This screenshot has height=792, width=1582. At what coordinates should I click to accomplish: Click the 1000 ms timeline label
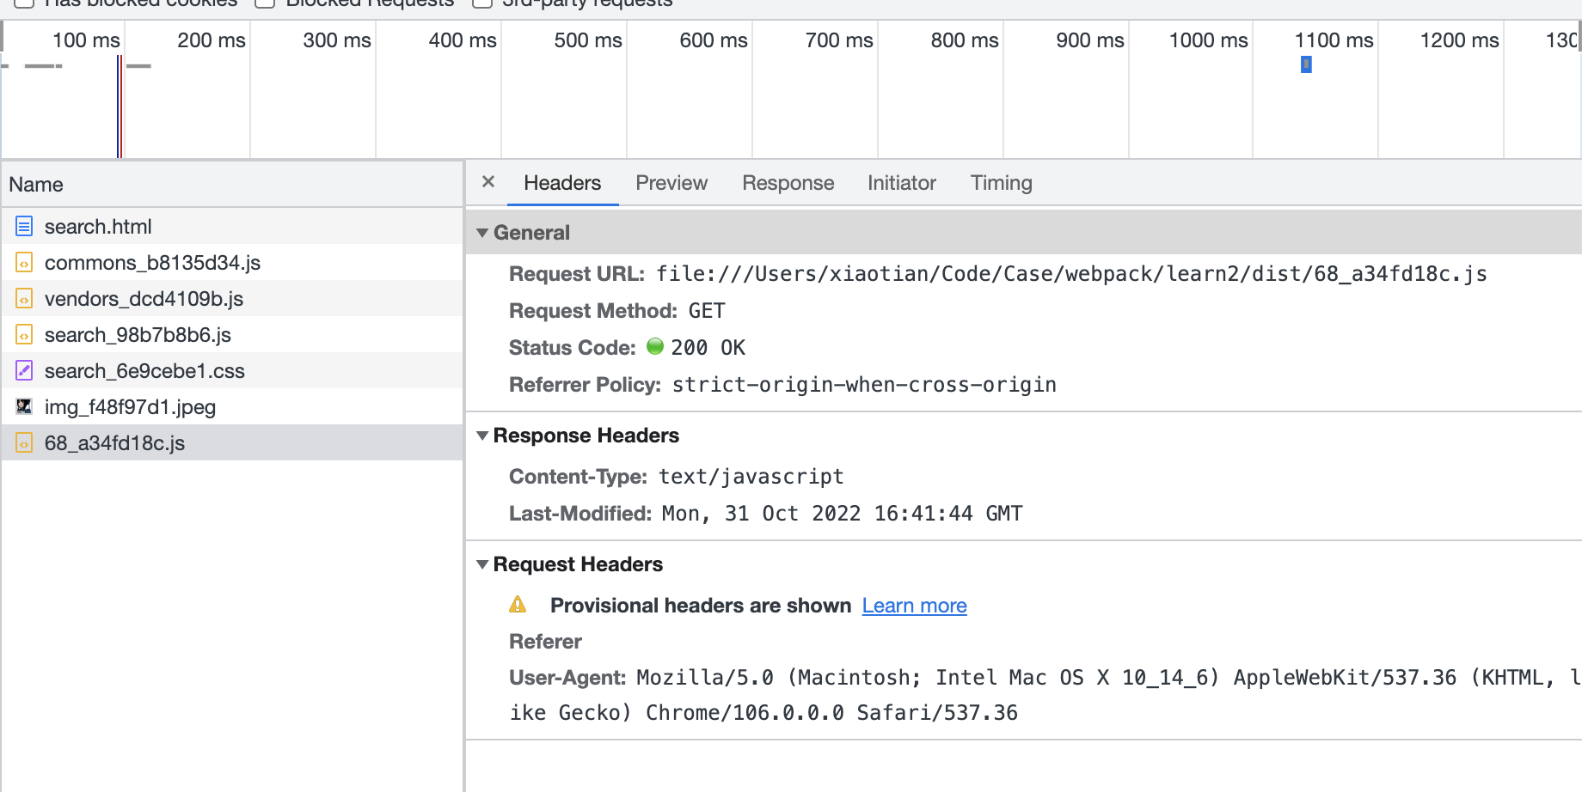(1208, 40)
